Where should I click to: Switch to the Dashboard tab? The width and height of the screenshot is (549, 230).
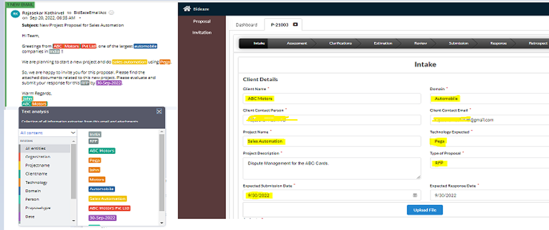click(x=247, y=25)
